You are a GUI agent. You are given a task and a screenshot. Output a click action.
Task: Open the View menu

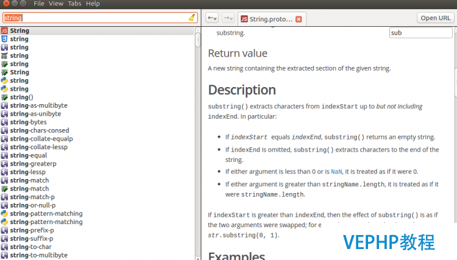coord(56,4)
